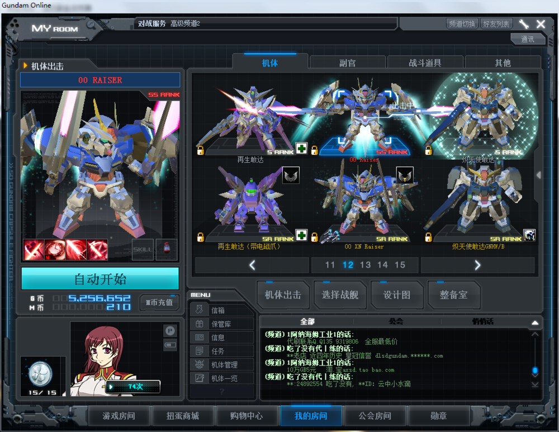This screenshot has width=559, height=432.
Task: Click play arrow on 74次 adjutant gauge
Action: [x=111, y=387]
